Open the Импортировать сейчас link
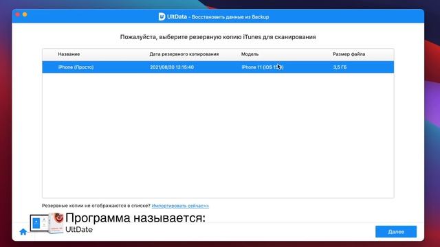The height and width of the screenshot is (247, 440). pyautogui.click(x=180, y=206)
